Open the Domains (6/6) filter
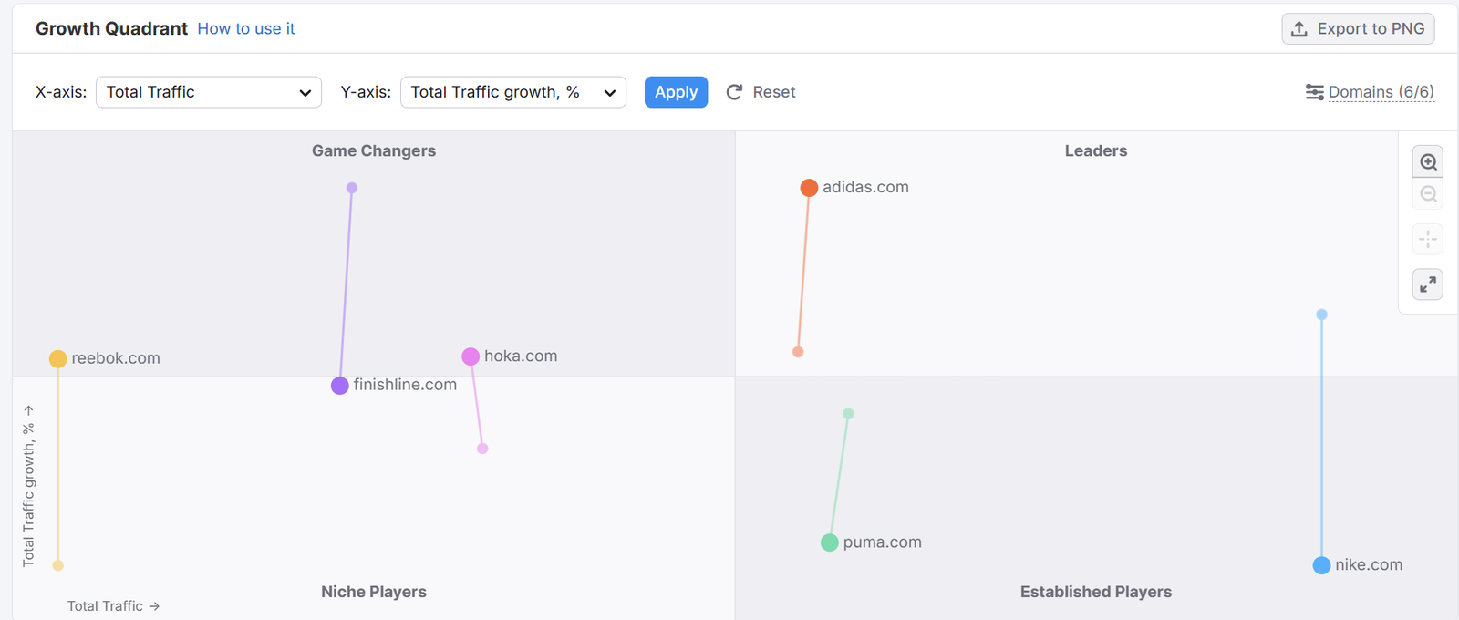 (x=1380, y=92)
